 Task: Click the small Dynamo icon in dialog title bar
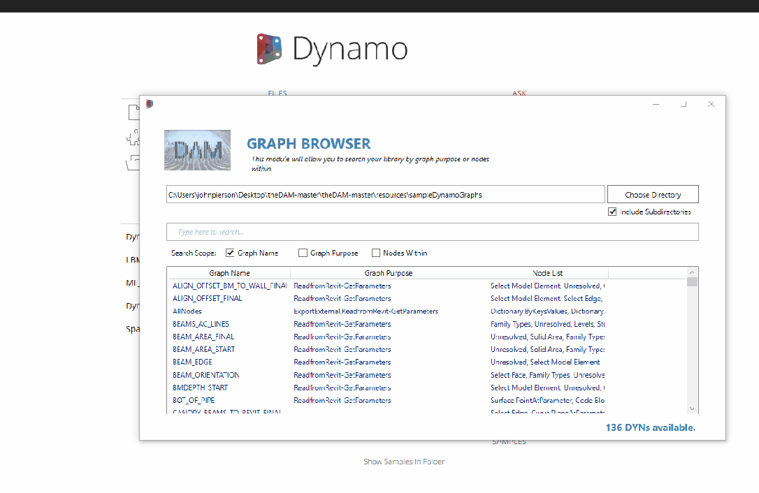[150, 105]
